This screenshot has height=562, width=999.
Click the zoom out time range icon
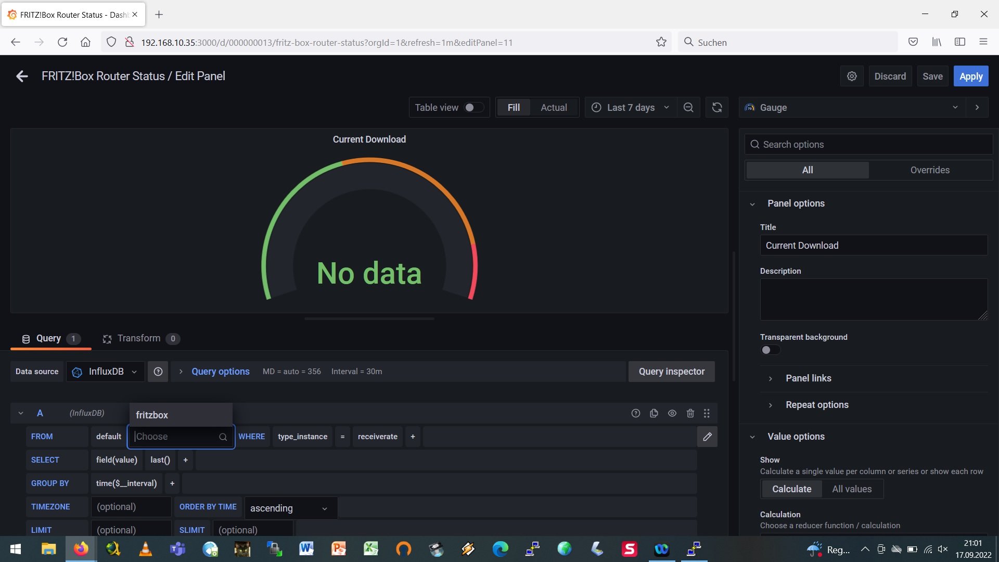tap(688, 108)
